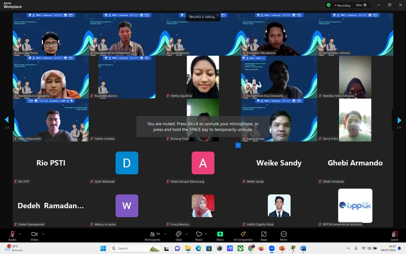Expand the video options chevron
Screen dimensions: 406x254
point(43,234)
